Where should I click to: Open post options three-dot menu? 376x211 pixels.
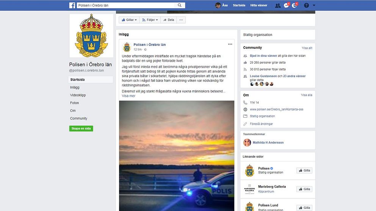click(x=230, y=44)
